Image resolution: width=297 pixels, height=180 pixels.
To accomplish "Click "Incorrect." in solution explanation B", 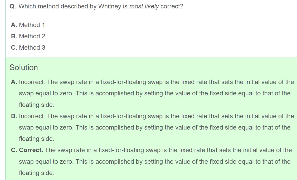I will [x=32, y=116].
